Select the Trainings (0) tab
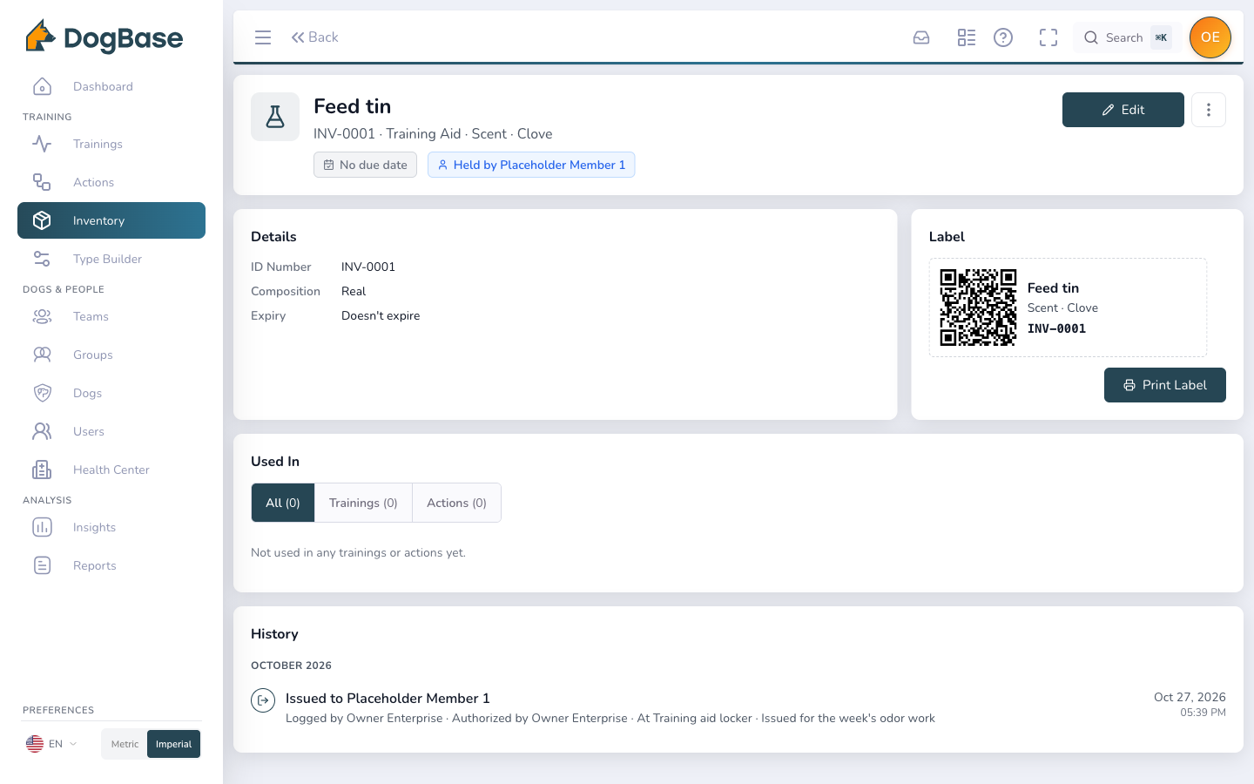 [363, 503]
